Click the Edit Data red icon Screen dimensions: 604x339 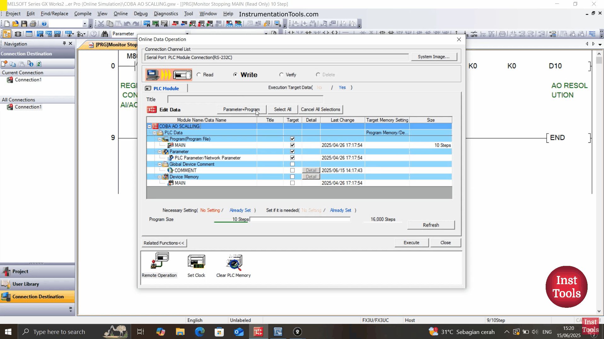[152, 110]
